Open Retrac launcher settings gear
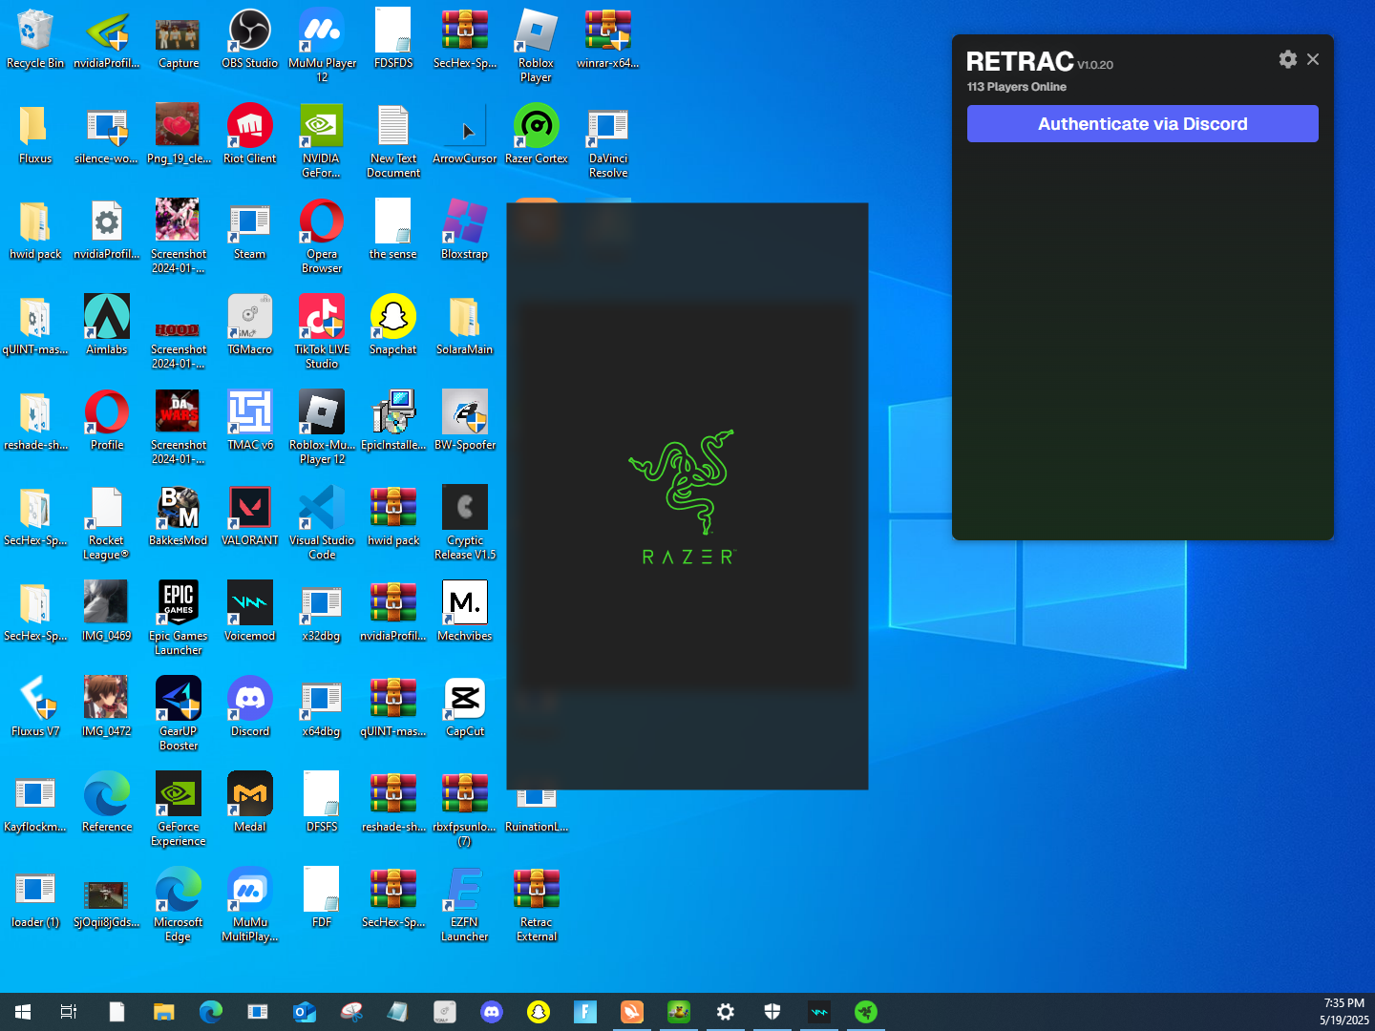This screenshot has width=1375, height=1031. click(x=1288, y=59)
